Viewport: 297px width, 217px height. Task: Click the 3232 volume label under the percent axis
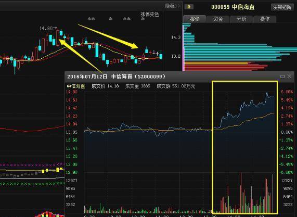click(288, 205)
